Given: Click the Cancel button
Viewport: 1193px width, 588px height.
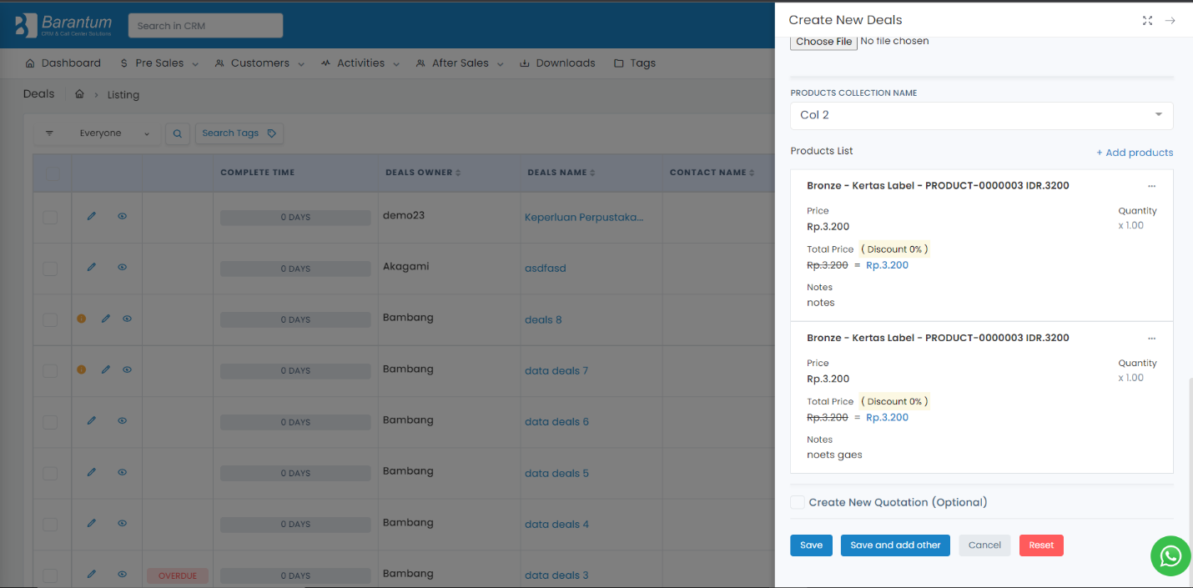Looking at the screenshot, I should 984,545.
